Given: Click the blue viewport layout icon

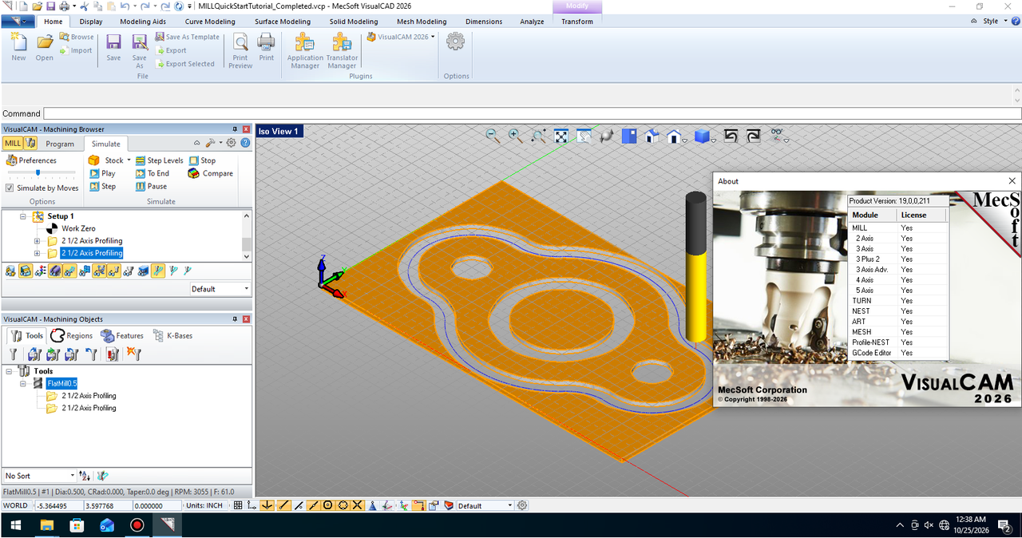Looking at the screenshot, I should coord(629,136).
